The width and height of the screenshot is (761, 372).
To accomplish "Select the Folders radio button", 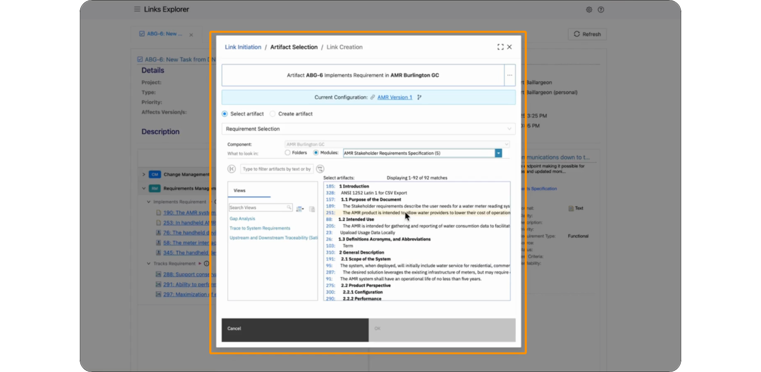I will point(287,153).
